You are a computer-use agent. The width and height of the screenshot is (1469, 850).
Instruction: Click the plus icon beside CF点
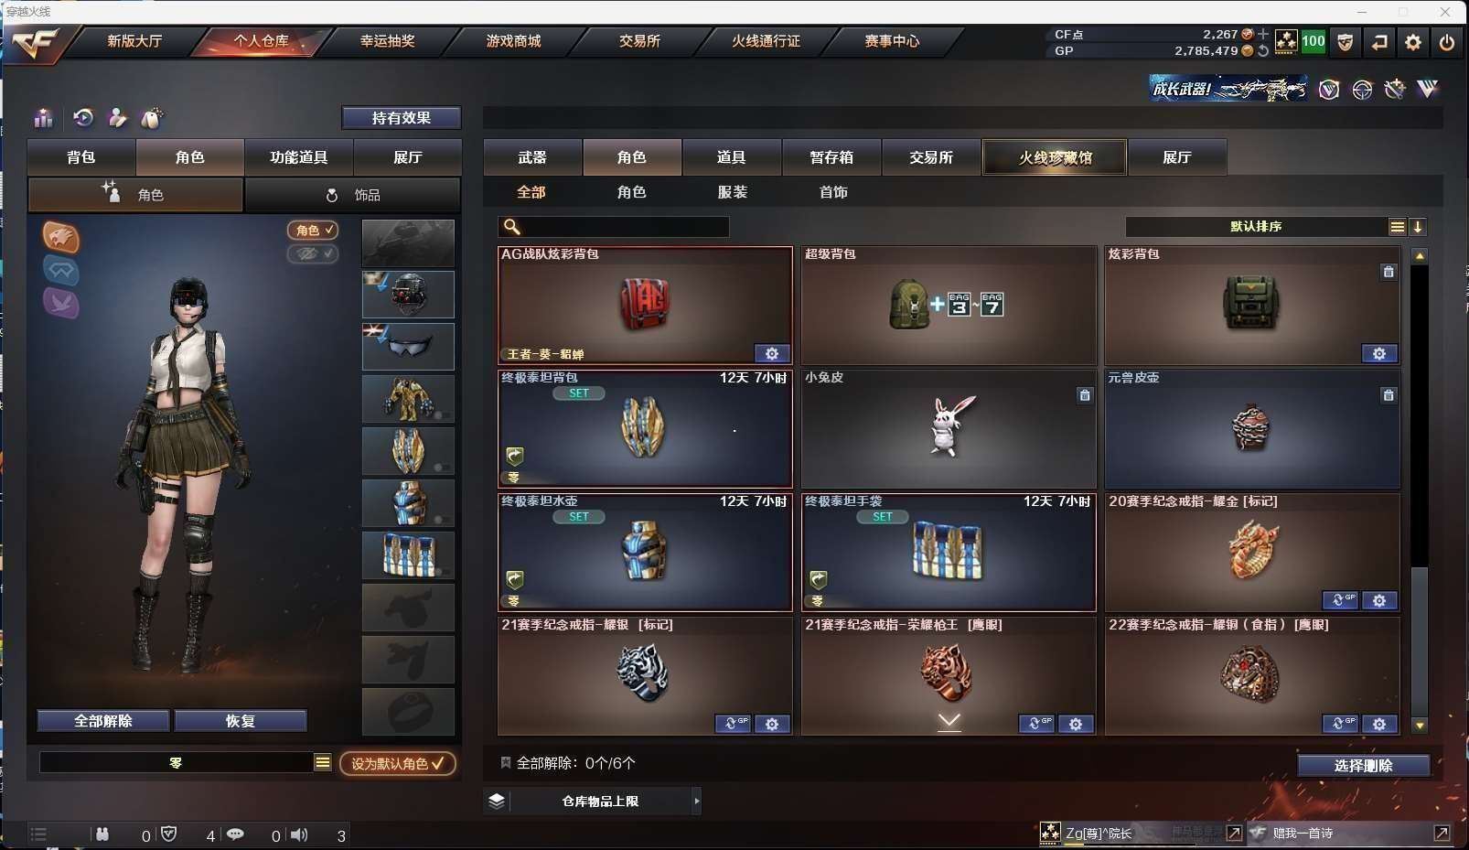[1264, 34]
